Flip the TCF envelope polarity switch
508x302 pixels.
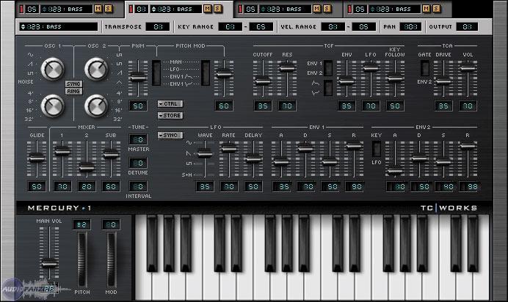328,88
